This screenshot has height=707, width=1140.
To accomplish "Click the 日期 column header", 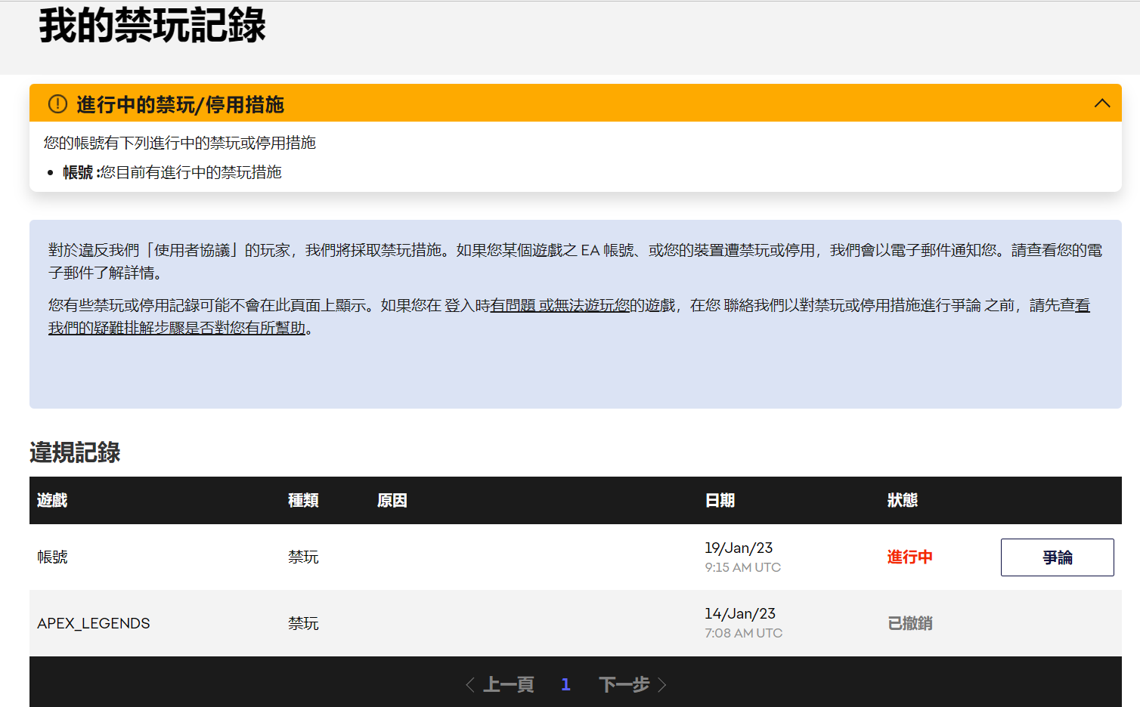I will (x=720, y=500).
